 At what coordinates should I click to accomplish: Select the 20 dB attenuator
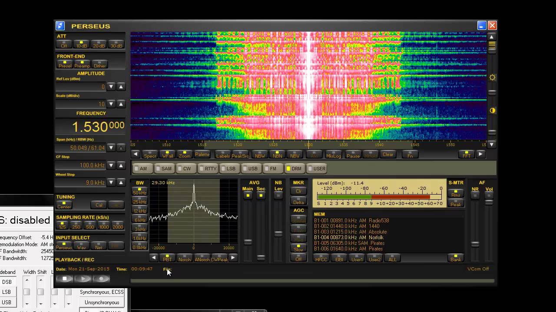click(99, 44)
